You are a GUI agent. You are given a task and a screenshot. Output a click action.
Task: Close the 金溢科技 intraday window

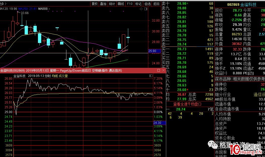pyautogui.click(x=163, y=70)
